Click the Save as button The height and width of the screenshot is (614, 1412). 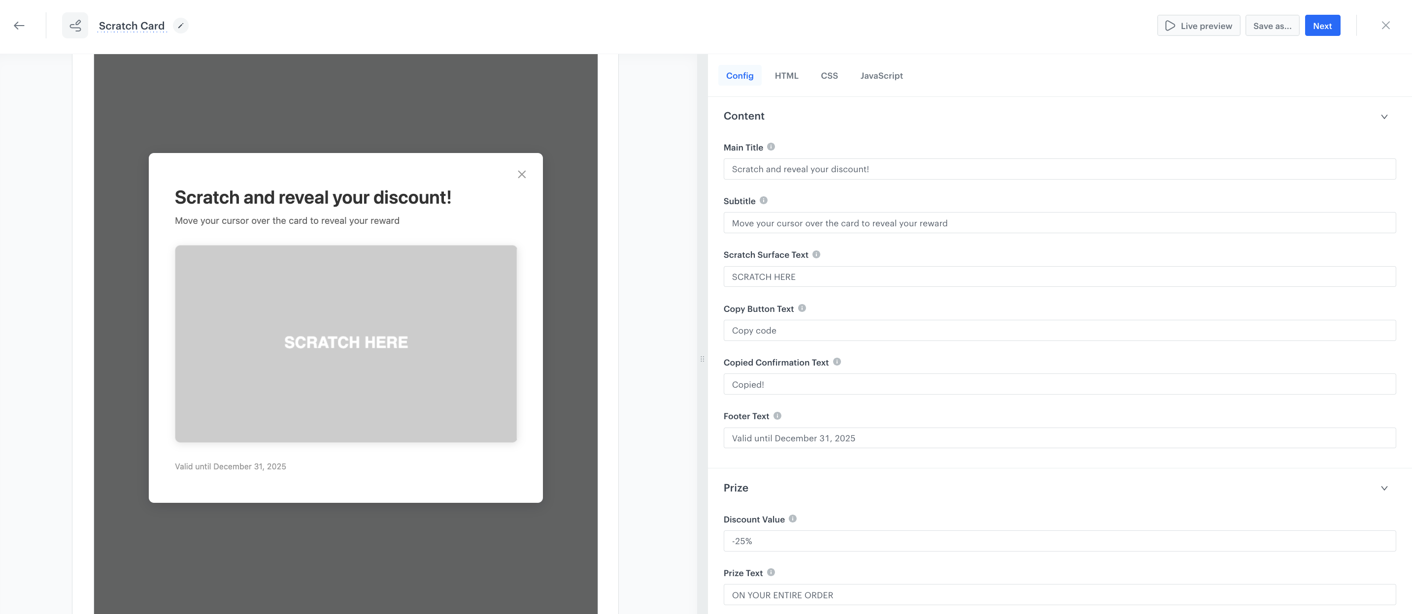[x=1272, y=25]
